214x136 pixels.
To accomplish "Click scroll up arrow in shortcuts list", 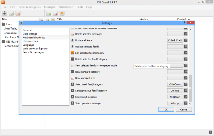I will coord(190,30).
